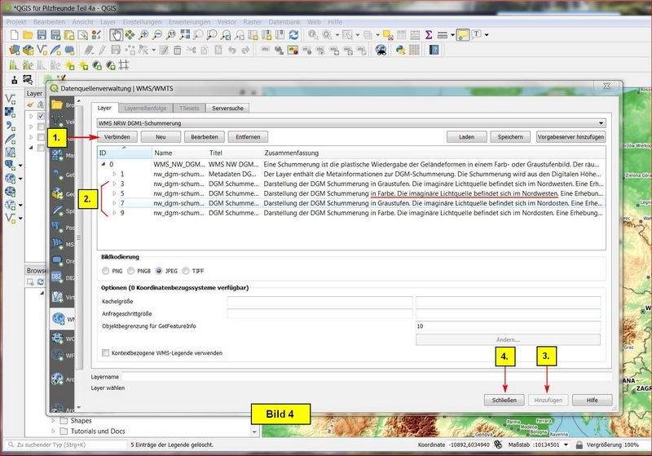Select the Oracle source in dialog sidebar
The image size is (652, 456).
[62, 261]
